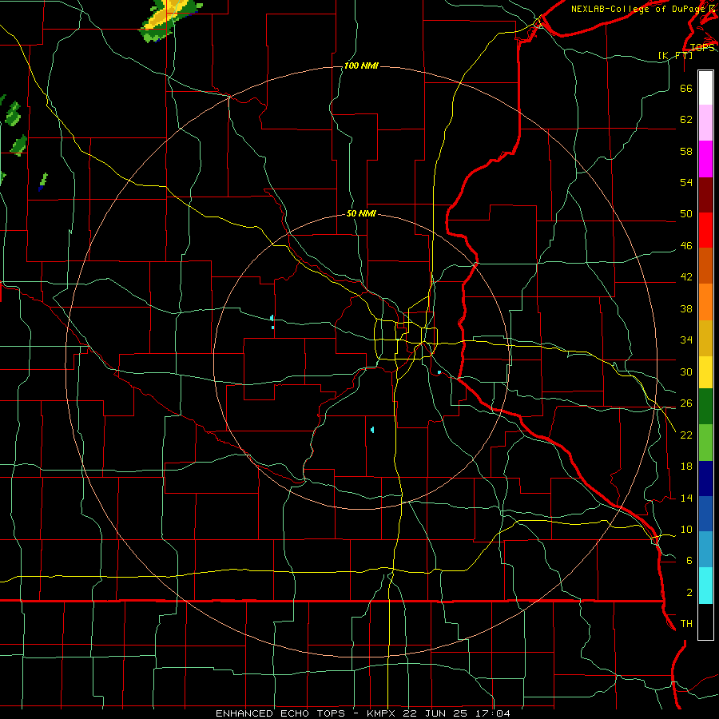Viewport: 719px width, 719px height.
Task: Click the light pink legend swatch
Action: 705,123
